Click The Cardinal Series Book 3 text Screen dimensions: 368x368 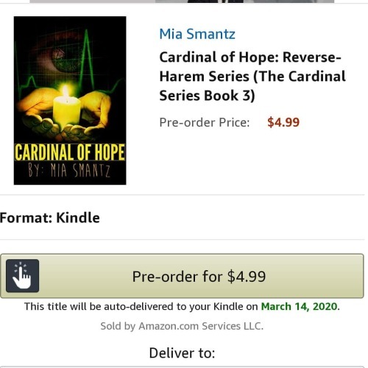click(252, 86)
